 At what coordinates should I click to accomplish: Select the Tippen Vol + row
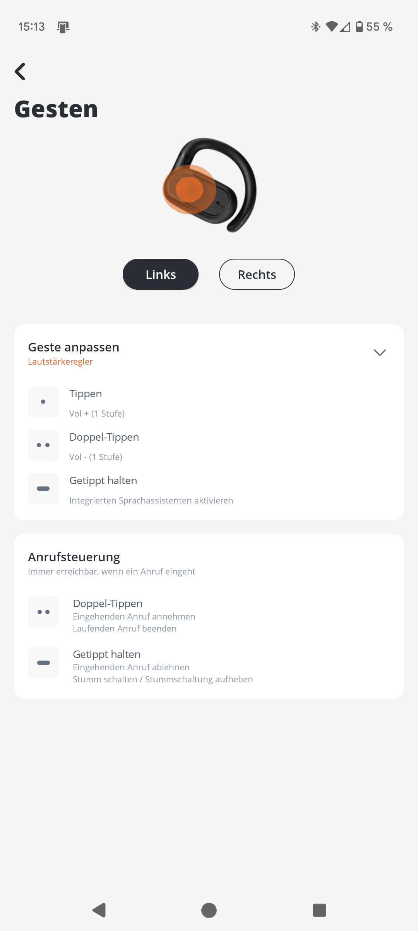[x=209, y=403]
